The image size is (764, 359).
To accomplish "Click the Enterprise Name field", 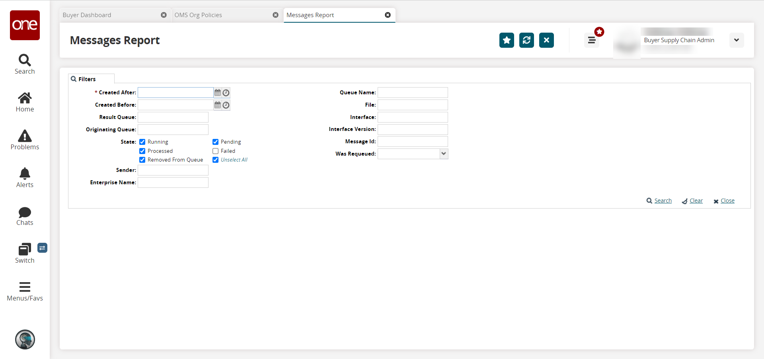I will tap(173, 183).
